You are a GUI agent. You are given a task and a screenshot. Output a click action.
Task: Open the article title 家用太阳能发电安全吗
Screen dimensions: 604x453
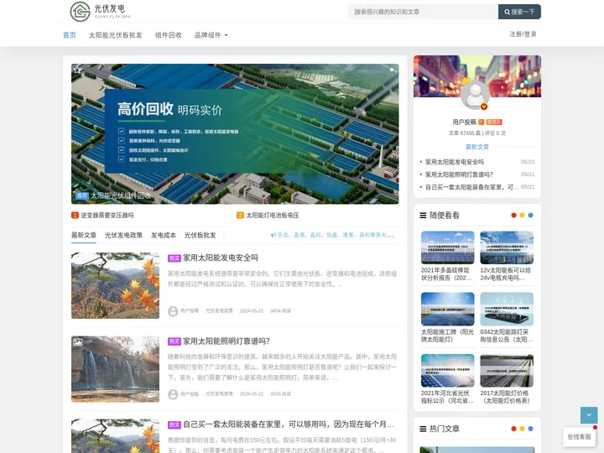tap(221, 258)
